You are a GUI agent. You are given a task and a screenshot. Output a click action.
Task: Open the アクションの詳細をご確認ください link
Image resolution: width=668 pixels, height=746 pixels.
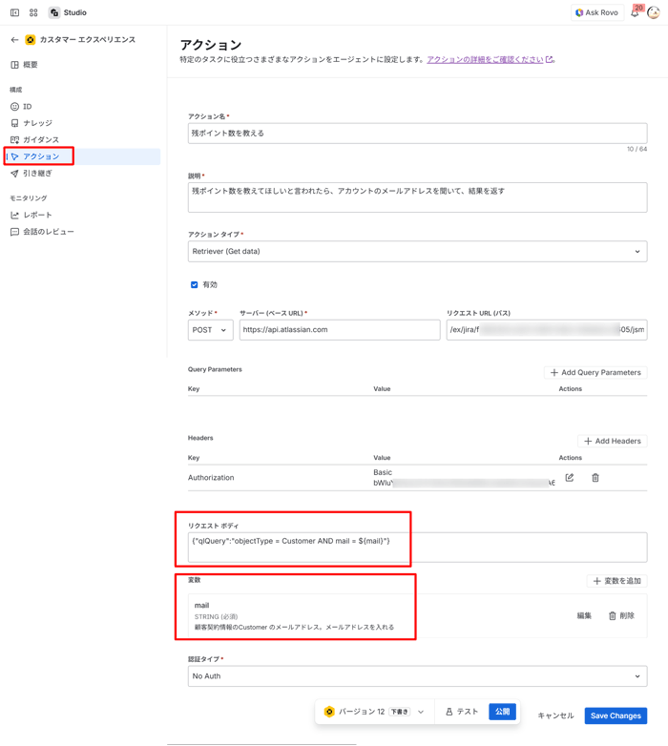(485, 59)
